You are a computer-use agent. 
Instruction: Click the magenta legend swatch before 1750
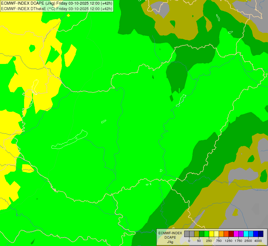(x=236, y=234)
